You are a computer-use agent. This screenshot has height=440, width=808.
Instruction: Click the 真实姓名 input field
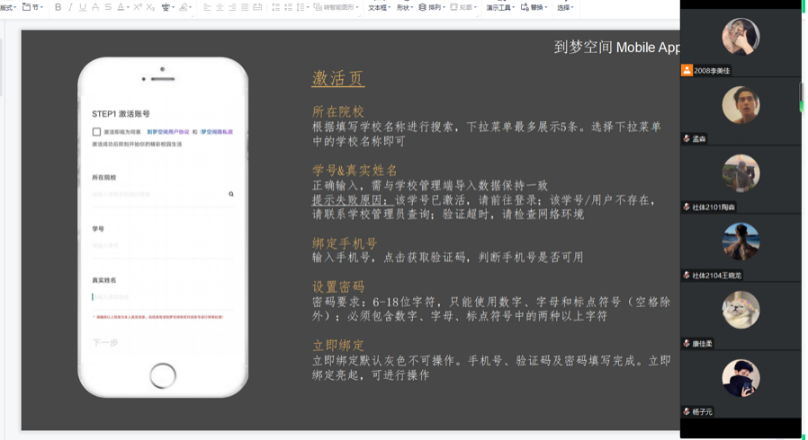pyautogui.click(x=162, y=296)
